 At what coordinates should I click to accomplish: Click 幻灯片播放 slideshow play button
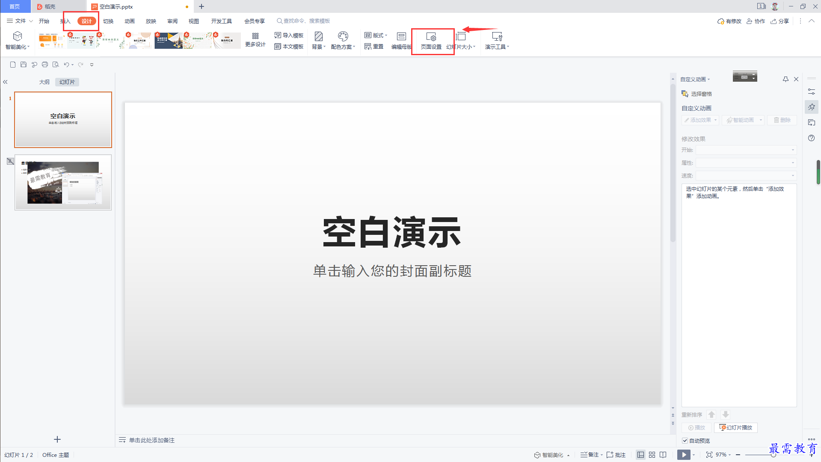coord(736,428)
